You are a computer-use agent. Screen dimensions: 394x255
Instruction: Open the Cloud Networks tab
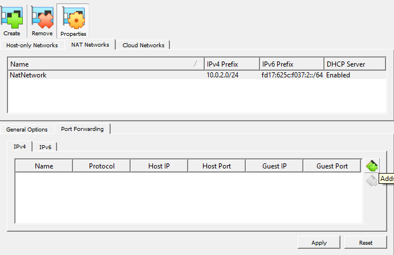(143, 45)
